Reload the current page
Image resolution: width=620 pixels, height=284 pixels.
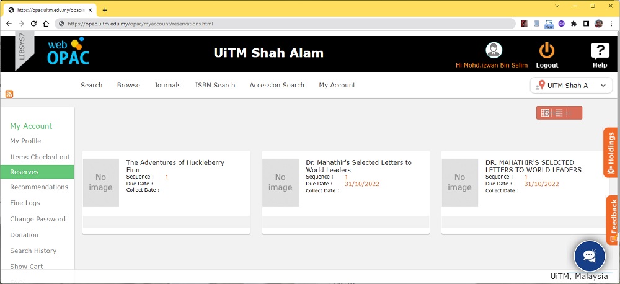point(33,24)
